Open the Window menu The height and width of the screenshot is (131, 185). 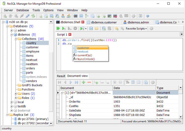click(x=72, y=10)
